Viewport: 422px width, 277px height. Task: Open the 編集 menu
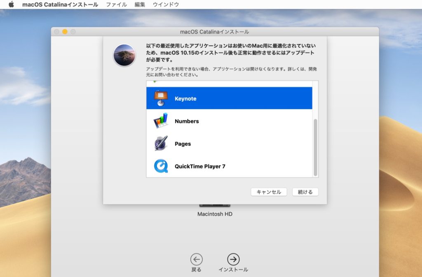140,5
